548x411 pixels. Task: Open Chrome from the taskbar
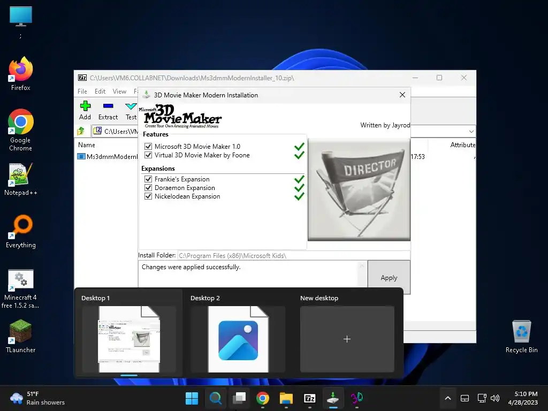(x=262, y=398)
